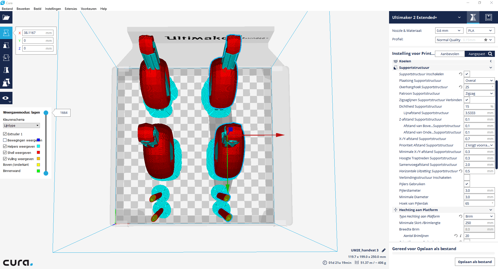The width and height of the screenshot is (498, 269).
Task: Switch to the printer monitor stage icon
Action: pos(489,17)
